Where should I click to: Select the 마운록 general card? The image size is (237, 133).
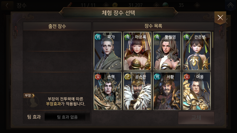[x=137, y=51]
